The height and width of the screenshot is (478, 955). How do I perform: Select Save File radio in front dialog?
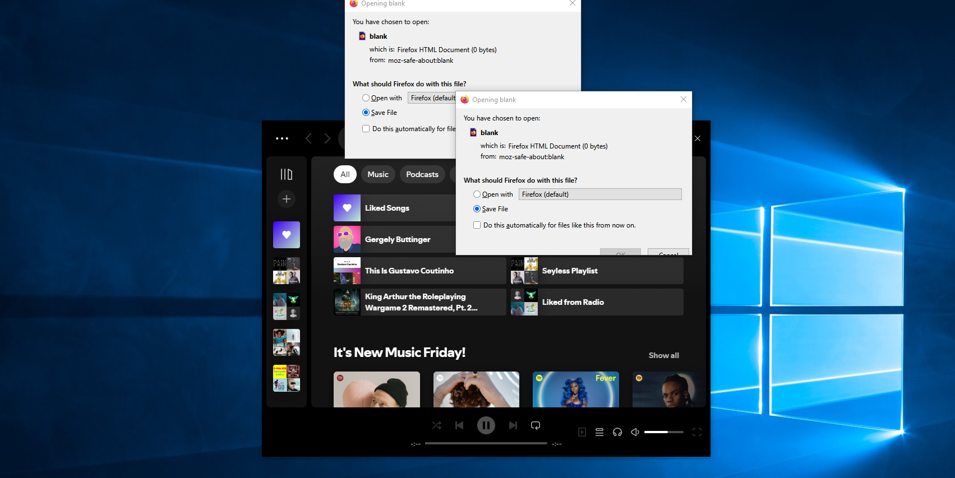point(477,209)
